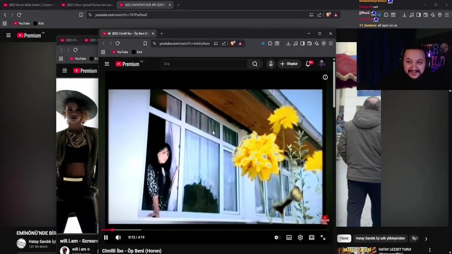Open the player settings gear
Viewport: 452px width, 254px height.
click(x=300, y=237)
